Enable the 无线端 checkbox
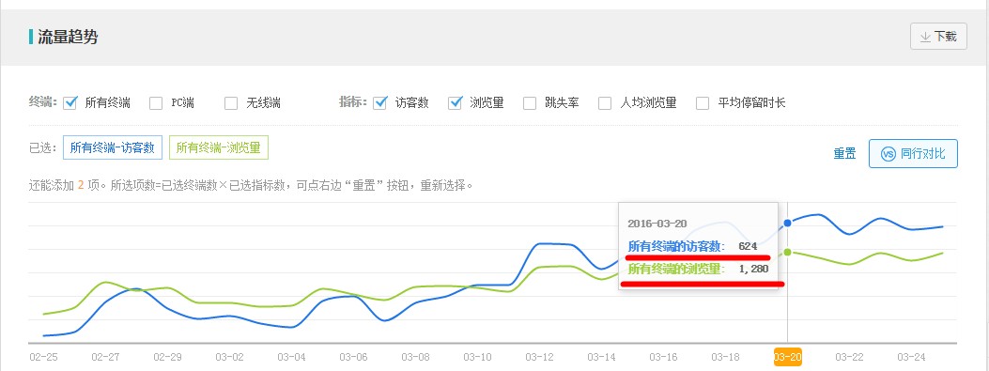989x371 pixels. click(x=231, y=102)
